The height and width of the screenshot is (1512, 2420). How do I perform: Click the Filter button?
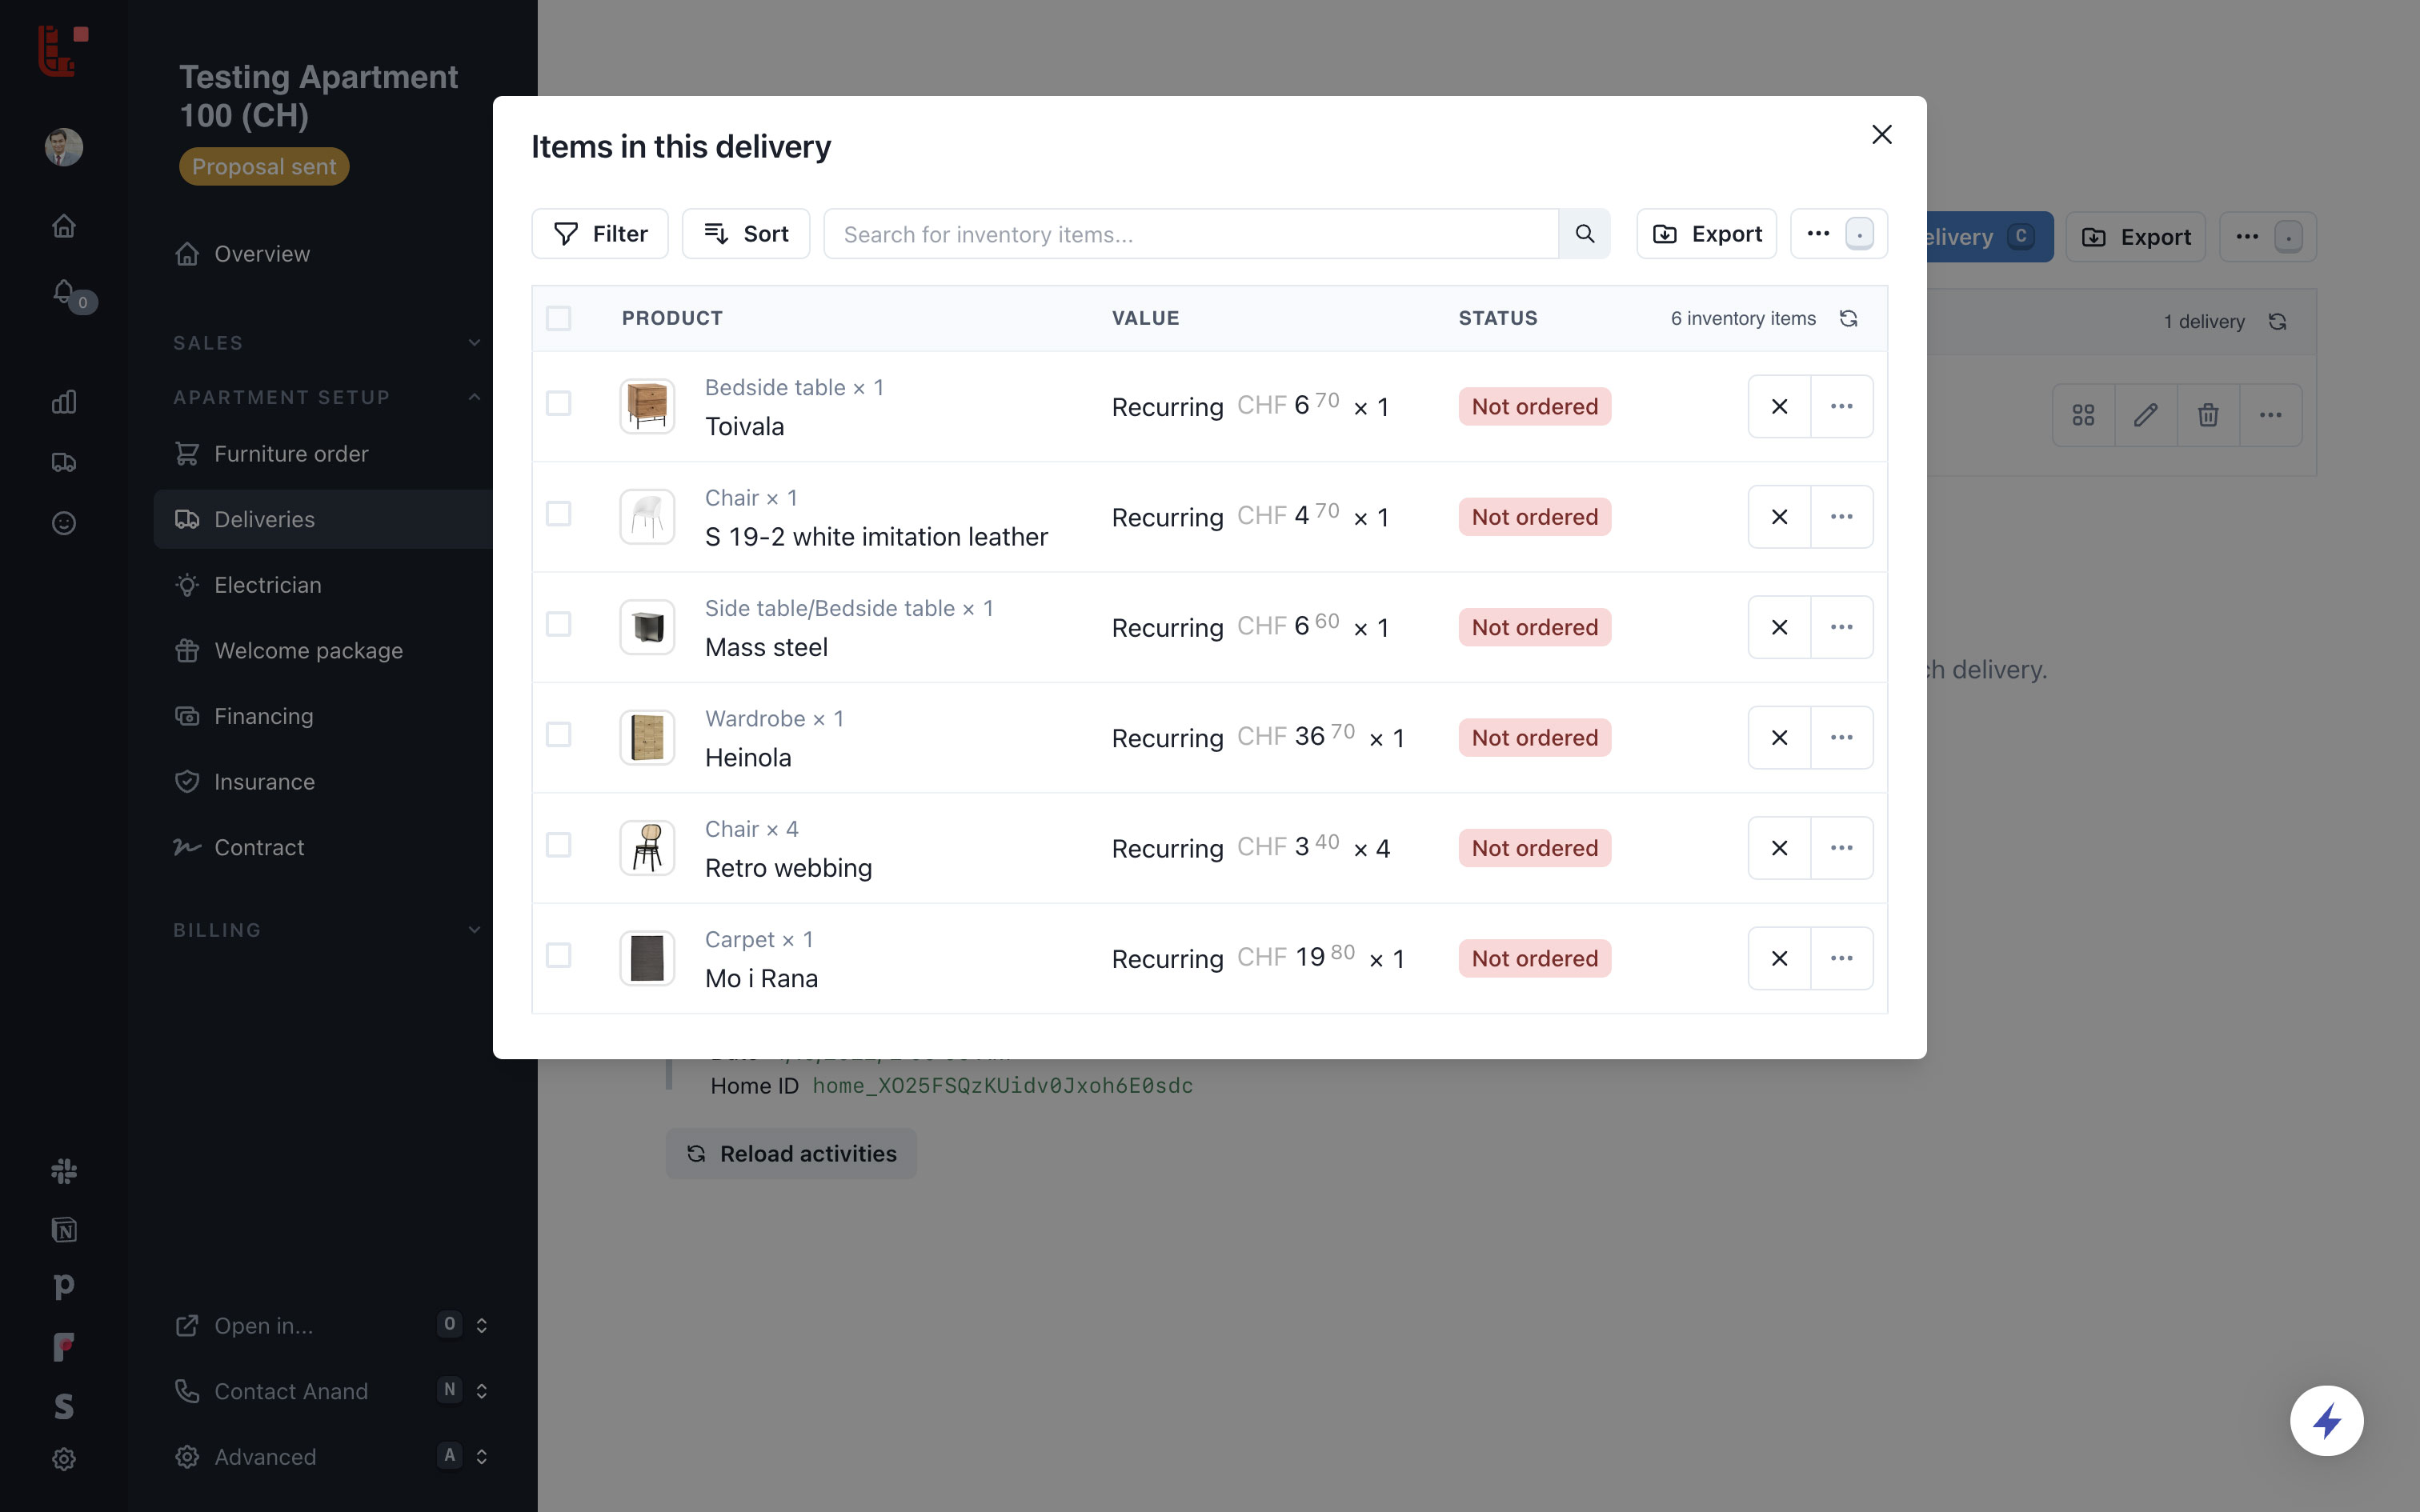click(600, 234)
